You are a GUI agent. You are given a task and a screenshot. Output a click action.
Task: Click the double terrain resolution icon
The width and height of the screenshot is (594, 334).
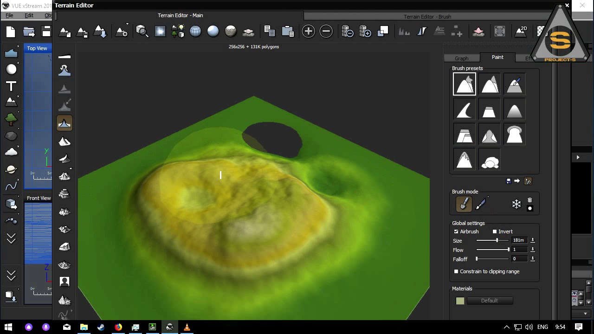[x=365, y=32]
